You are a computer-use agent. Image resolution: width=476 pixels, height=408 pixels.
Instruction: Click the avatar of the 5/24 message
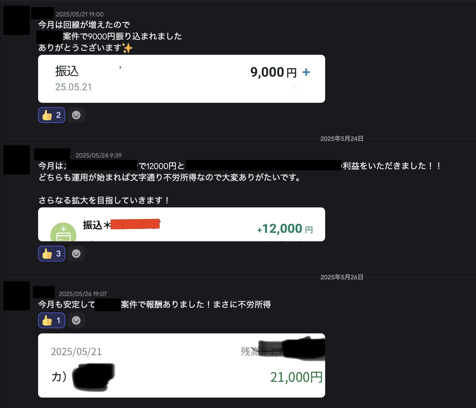[x=16, y=160]
